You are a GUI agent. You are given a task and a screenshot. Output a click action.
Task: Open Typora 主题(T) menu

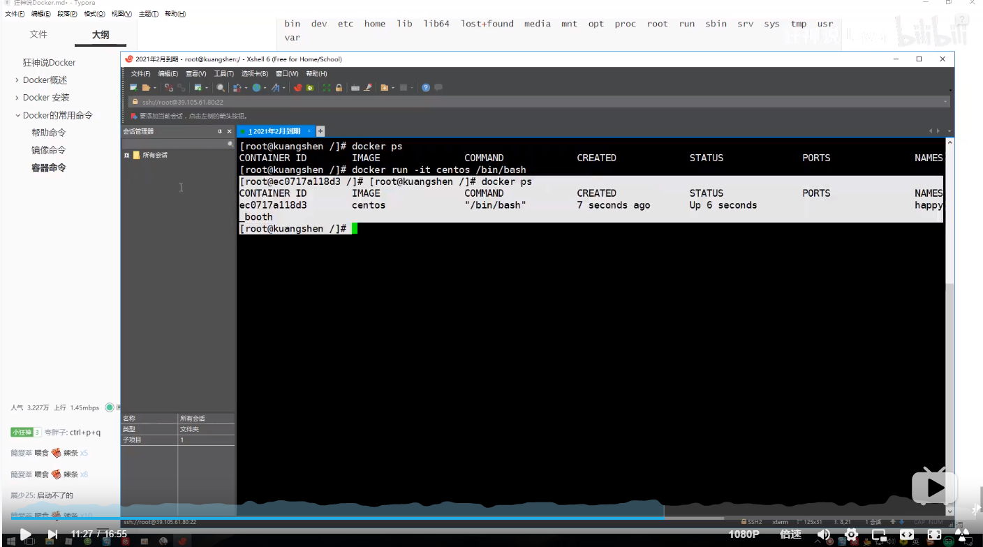149,14
